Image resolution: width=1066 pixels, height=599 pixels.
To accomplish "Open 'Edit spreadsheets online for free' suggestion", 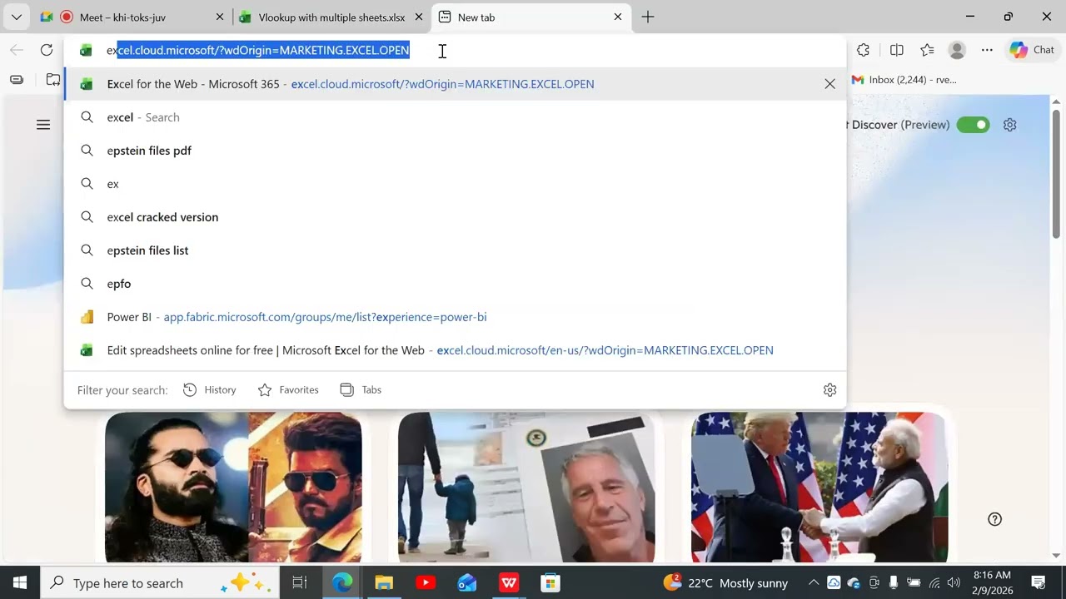I will click(455, 350).
